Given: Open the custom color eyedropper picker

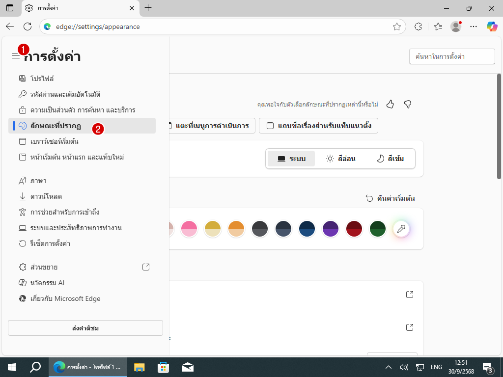Looking at the screenshot, I should point(401,229).
